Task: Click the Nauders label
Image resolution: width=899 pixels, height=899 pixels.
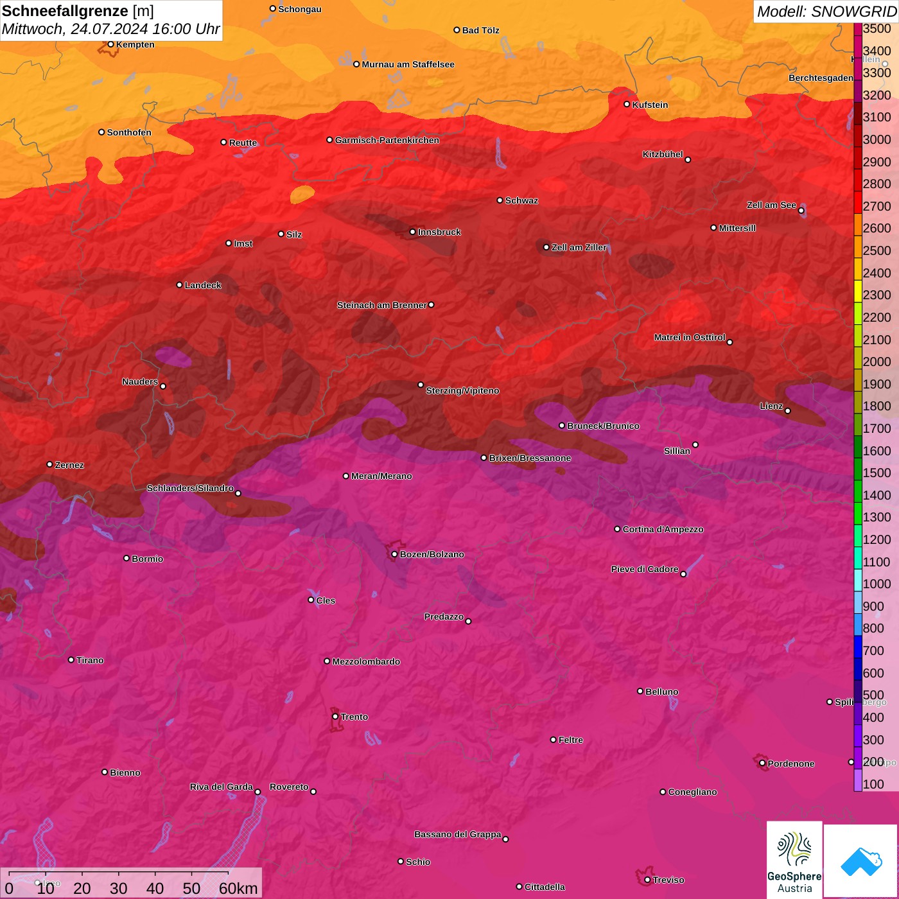Action: click(140, 381)
